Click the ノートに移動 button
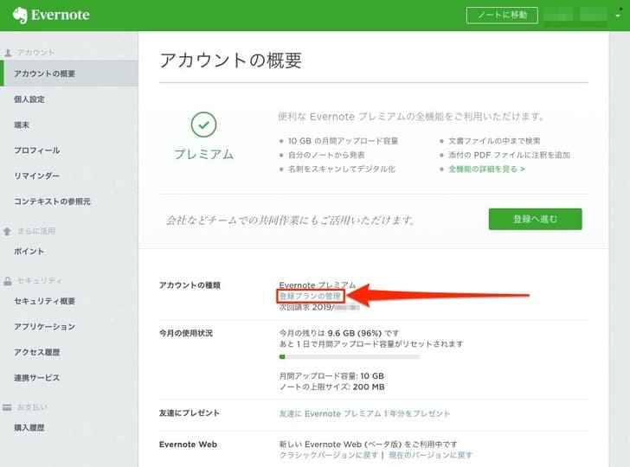Screen dimensions: 630x467 pos(502,16)
